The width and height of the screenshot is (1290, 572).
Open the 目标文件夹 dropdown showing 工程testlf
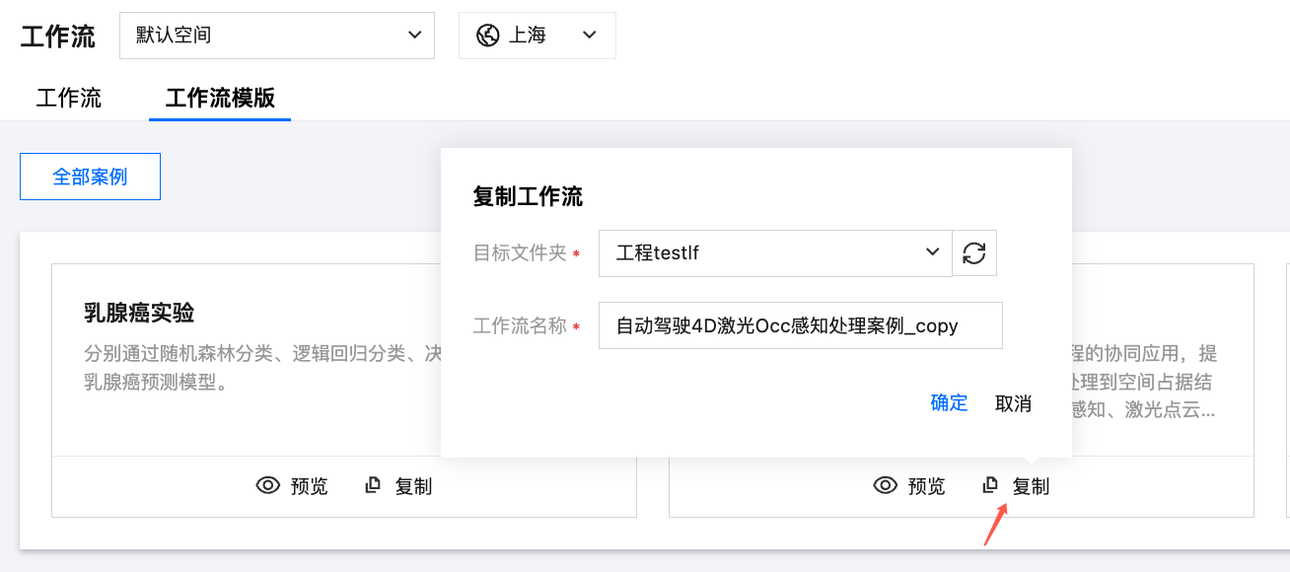[775, 253]
